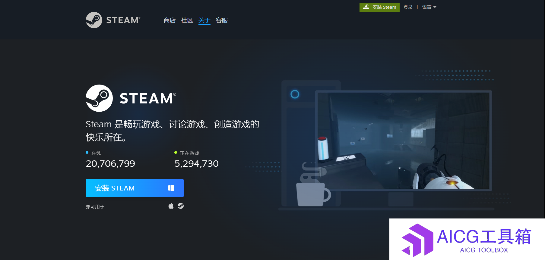
Task: Click the large Steam logo above the tagline
Action: [x=131, y=98]
